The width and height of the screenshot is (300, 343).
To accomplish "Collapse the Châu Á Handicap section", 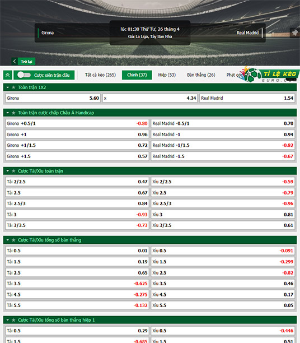I will coord(8,113).
